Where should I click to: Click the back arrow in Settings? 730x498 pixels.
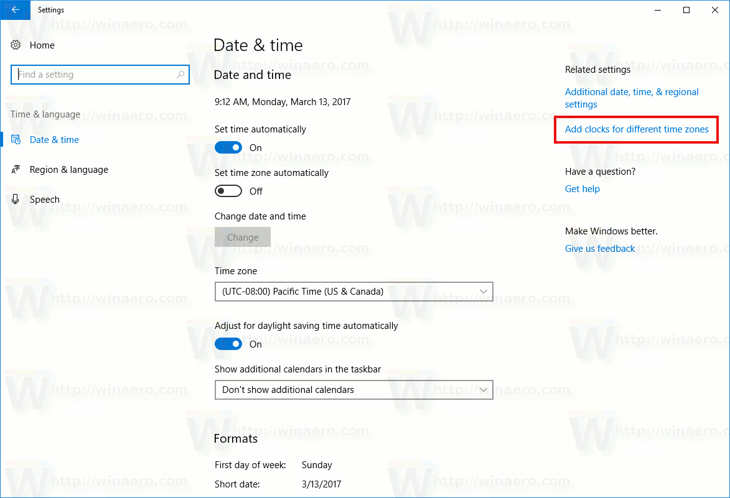(15, 10)
